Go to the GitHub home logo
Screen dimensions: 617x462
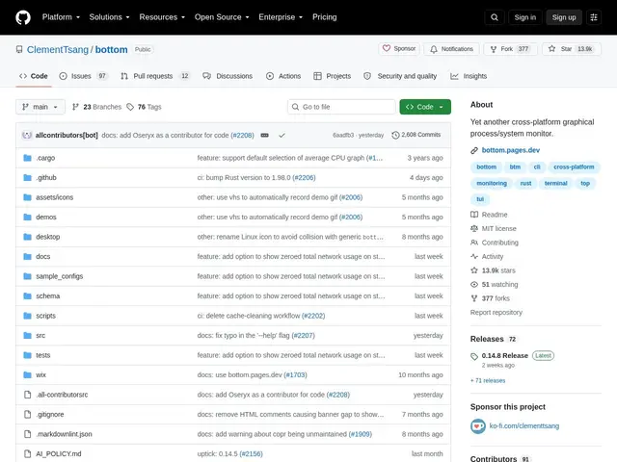23,17
